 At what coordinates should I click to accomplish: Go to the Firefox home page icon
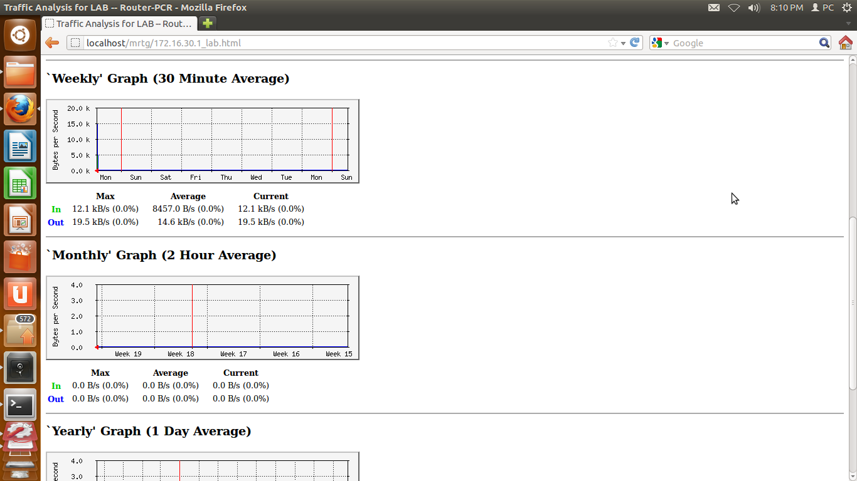tap(845, 43)
